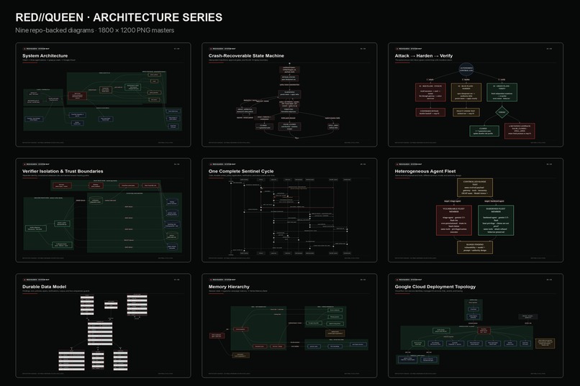
Task: Click the Red Plane attack box
Action: 430,92
